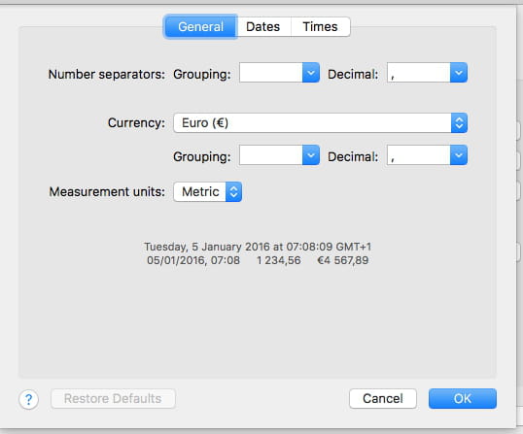
Task: Switch to the Times tab
Action: pyautogui.click(x=320, y=26)
